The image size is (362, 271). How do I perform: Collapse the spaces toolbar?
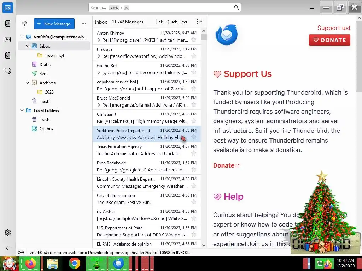pos(8,248)
